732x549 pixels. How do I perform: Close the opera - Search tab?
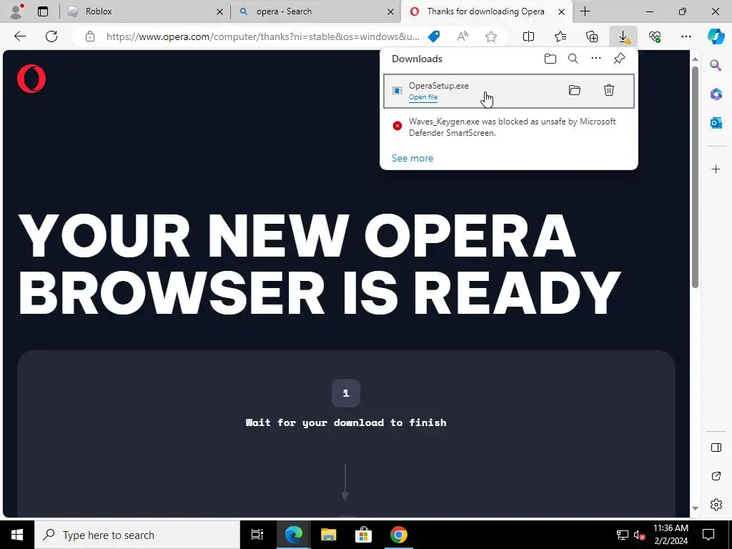coord(390,11)
